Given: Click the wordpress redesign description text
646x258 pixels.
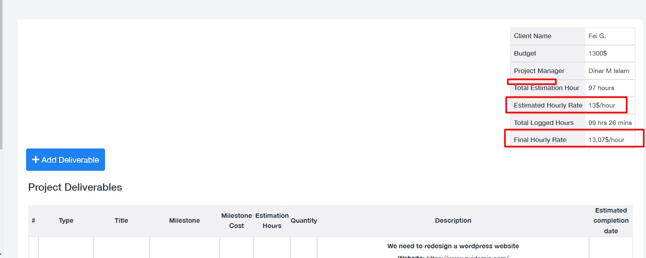Looking at the screenshot, I should (453, 246).
